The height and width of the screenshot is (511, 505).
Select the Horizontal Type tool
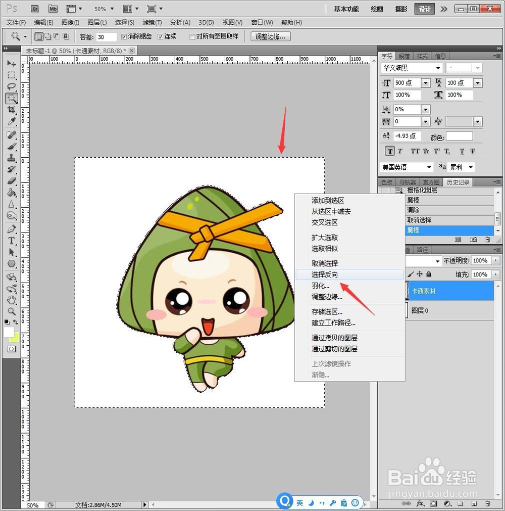(12, 241)
